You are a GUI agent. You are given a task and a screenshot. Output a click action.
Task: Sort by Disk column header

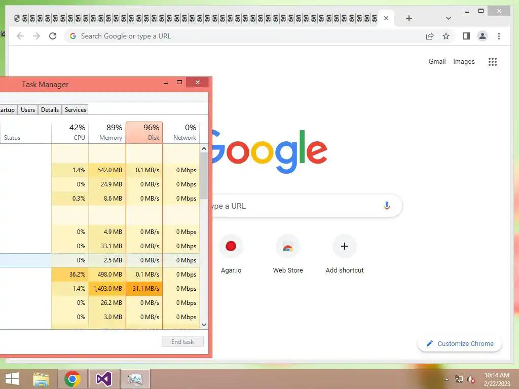(144, 132)
